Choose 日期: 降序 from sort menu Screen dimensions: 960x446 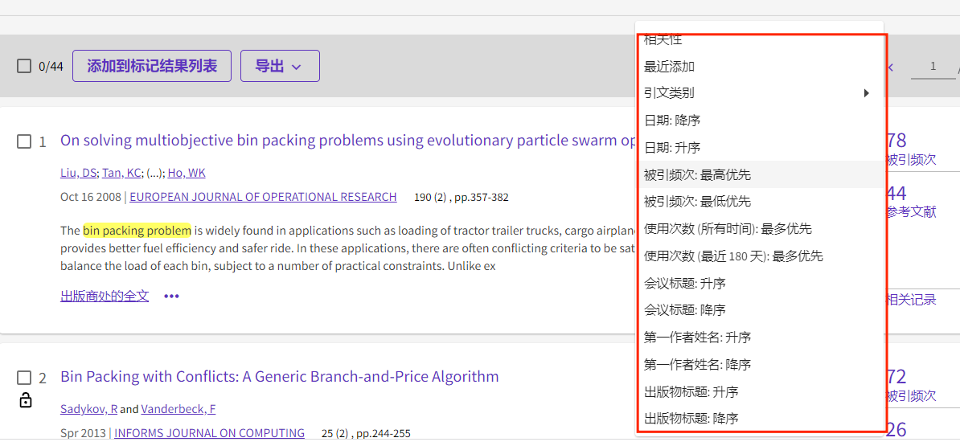point(761,121)
